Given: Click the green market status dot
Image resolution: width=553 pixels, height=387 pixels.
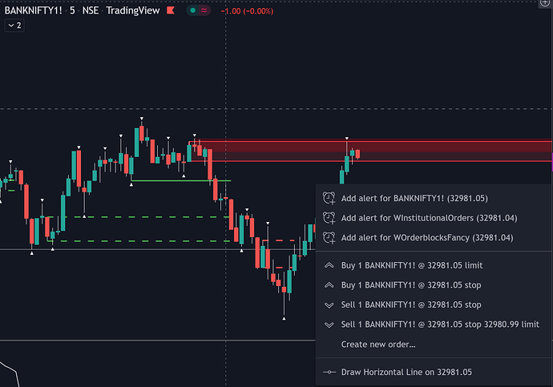Looking at the screenshot, I should pos(192,10).
